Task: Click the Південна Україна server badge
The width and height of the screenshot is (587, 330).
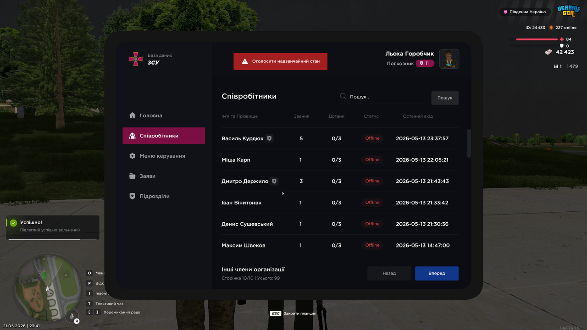Action: 525,12
